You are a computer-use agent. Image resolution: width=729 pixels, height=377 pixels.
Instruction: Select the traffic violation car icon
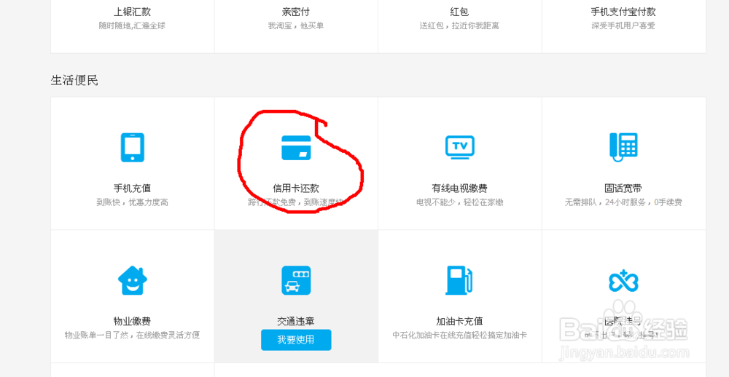coord(296,280)
